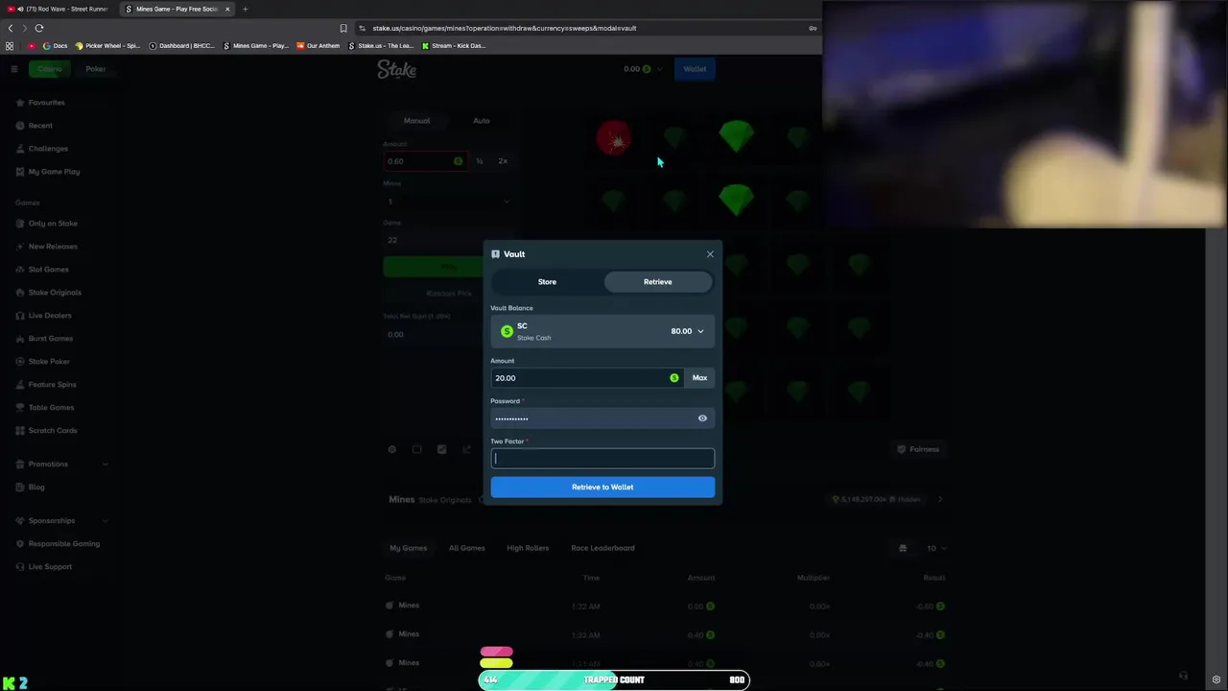Double the bet with 2× button
The image size is (1228, 691).
pos(503,161)
